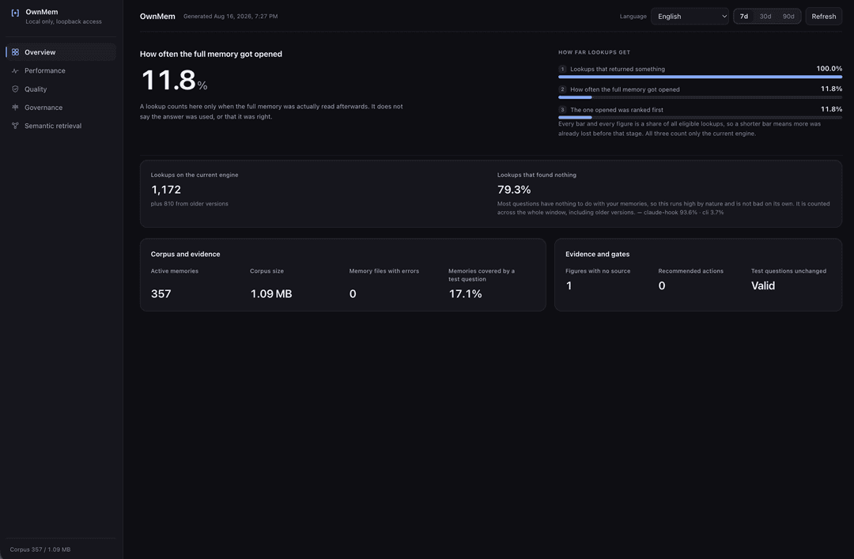Image resolution: width=854 pixels, height=559 pixels.
Task: Click the 100.0% funnel value
Action: tap(829, 69)
